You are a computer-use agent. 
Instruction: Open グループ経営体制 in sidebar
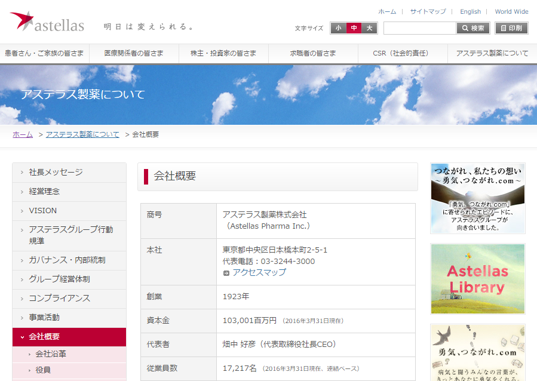point(69,279)
